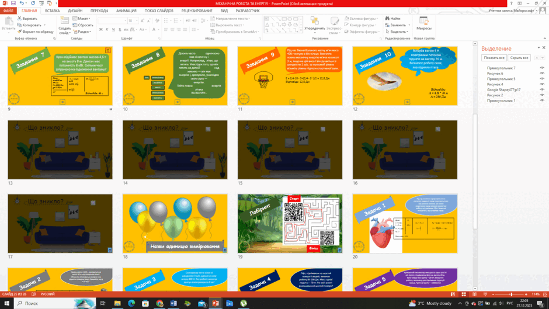Switch to normal view in the status bar
The width and height of the screenshot is (549, 309).
click(453, 294)
